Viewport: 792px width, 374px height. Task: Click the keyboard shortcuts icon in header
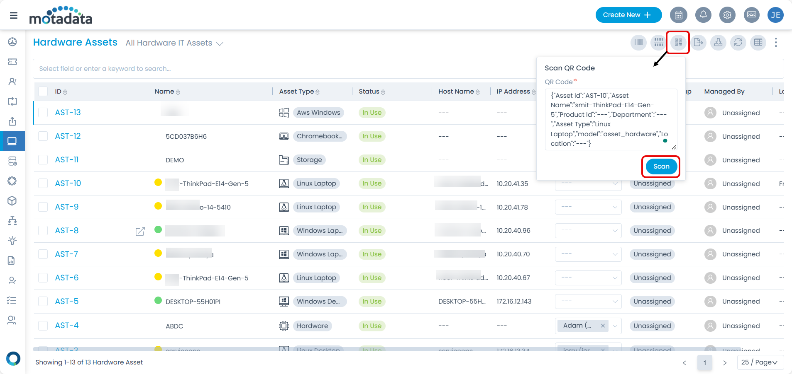coord(751,15)
